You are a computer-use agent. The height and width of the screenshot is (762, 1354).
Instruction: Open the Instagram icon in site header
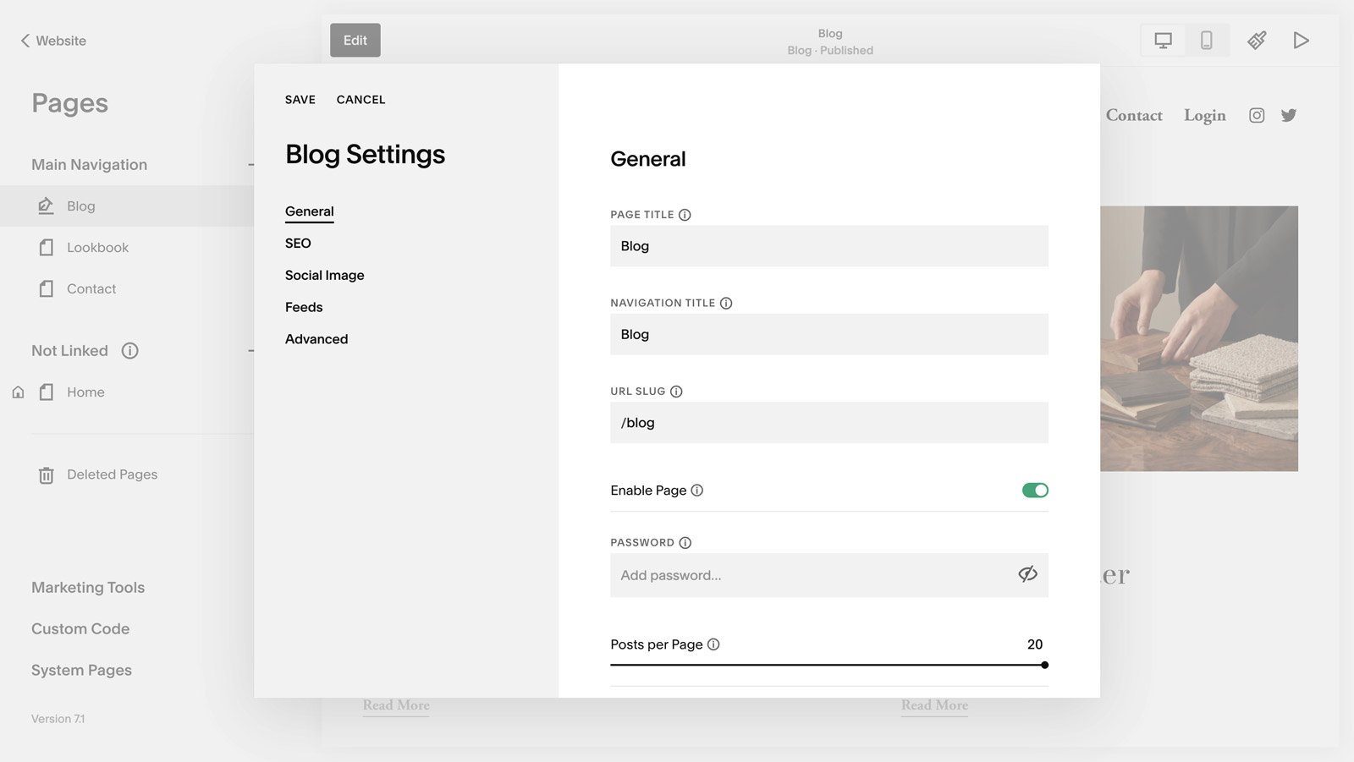tap(1257, 115)
